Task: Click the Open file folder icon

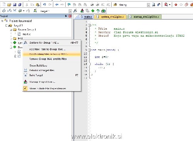Action: point(9,5)
